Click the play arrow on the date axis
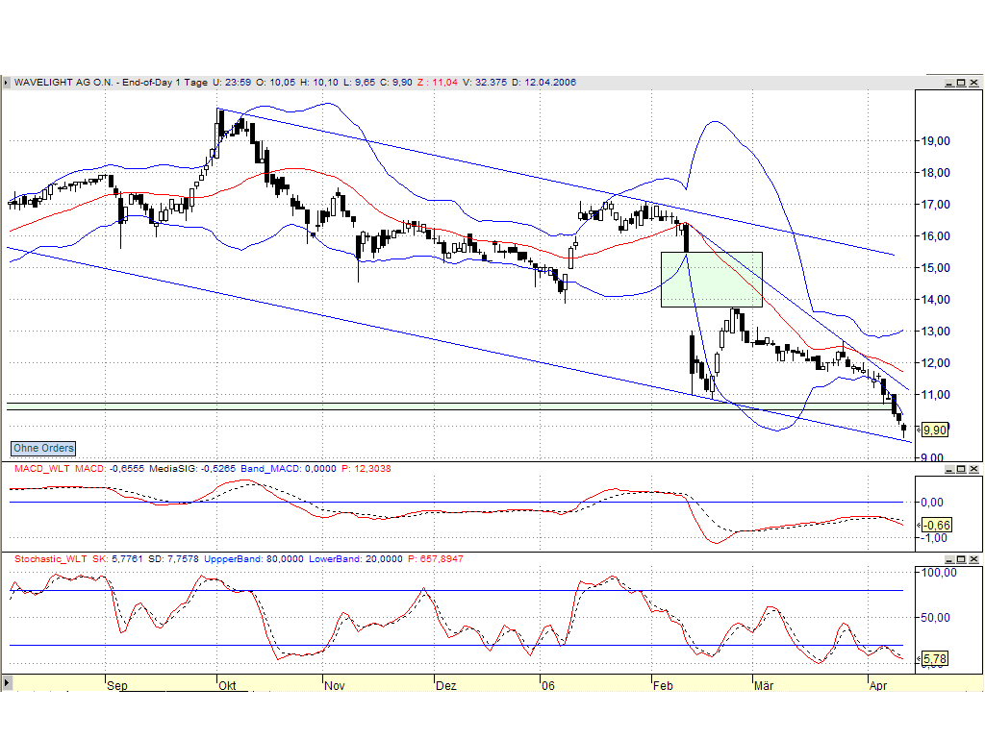This screenshot has width=985, height=738. click(x=7, y=683)
